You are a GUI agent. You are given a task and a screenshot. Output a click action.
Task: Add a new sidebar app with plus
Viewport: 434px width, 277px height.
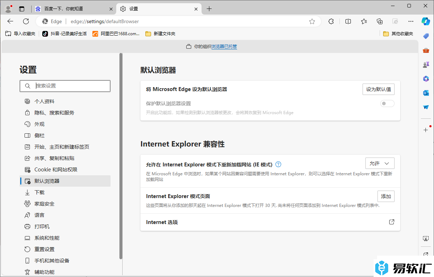click(426, 130)
